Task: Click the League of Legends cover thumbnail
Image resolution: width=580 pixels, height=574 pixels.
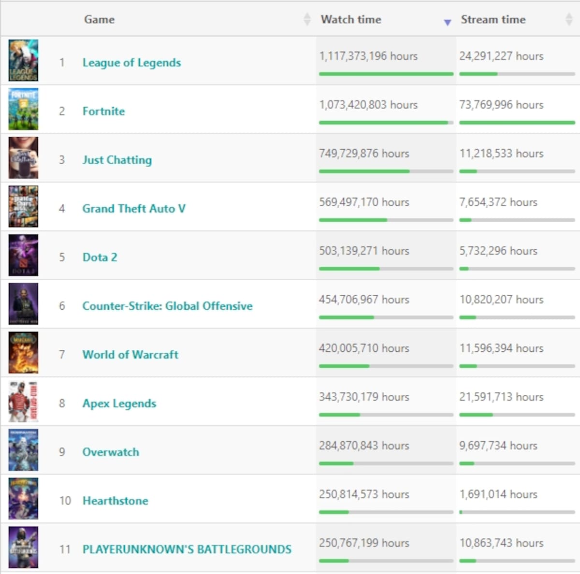Action: (x=23, y=60)
